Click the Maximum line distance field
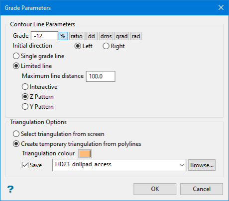Image resolution: width=229 pixels, height=201 pixels. coord(101,76)
